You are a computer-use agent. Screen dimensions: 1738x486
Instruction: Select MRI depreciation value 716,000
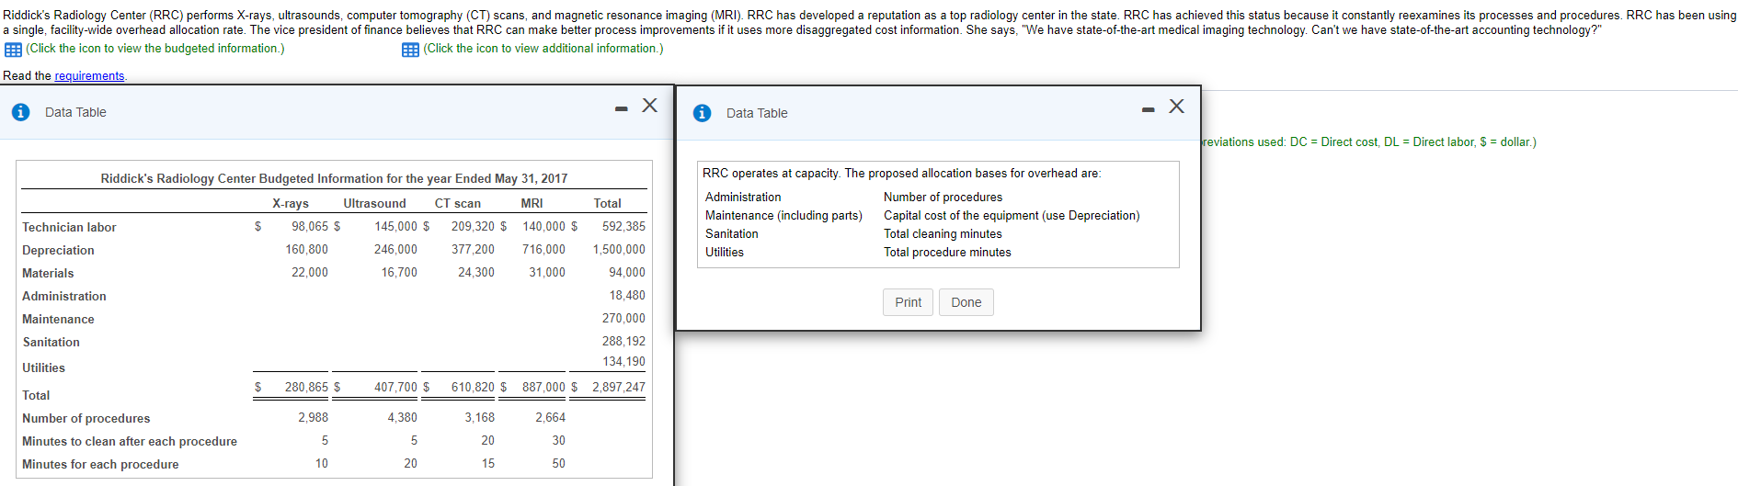pos(543,249)
